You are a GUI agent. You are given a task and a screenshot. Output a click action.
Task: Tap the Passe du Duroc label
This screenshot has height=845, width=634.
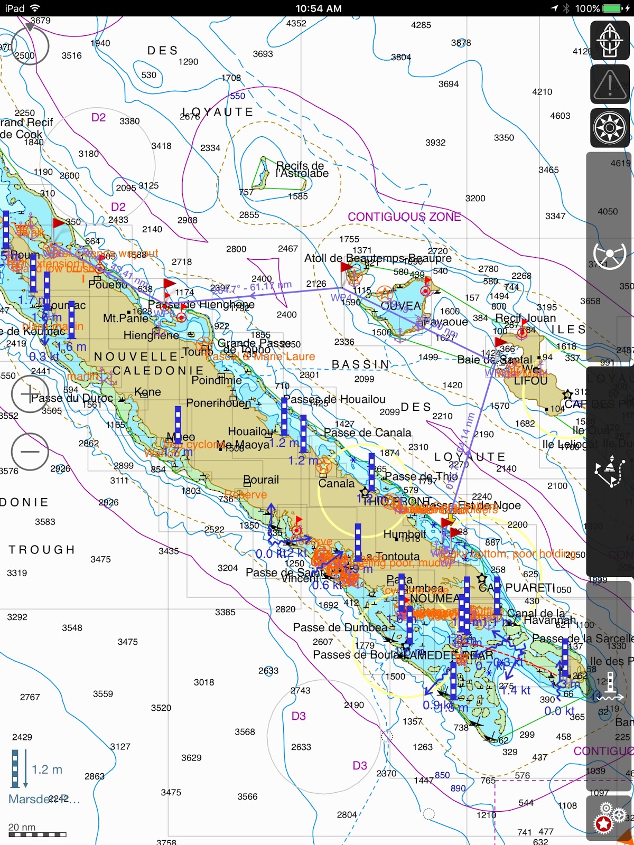click(72, 398)
